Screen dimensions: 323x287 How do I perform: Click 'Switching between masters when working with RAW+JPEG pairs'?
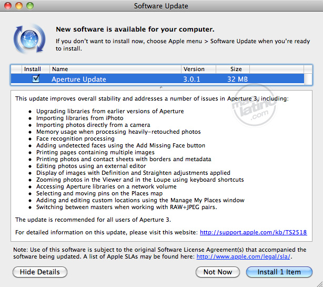click(x=127, y=207)
